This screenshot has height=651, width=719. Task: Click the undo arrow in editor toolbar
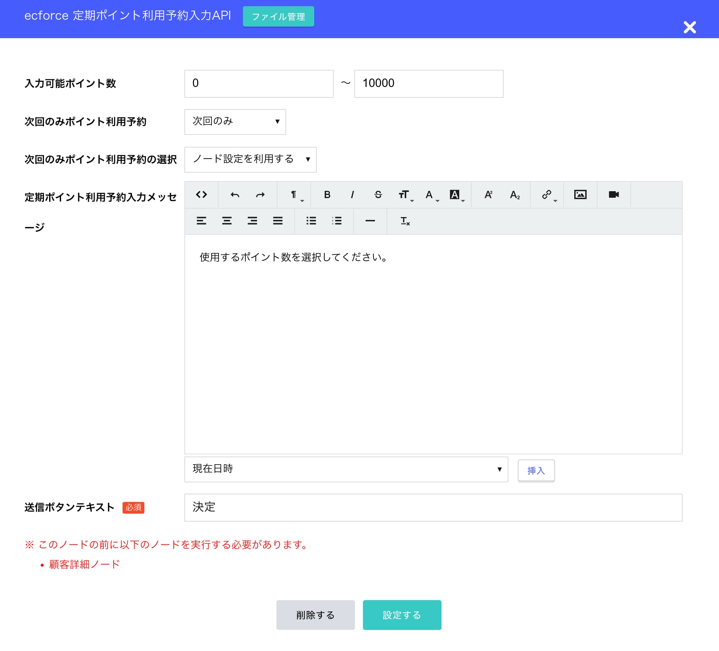(235, 194)
